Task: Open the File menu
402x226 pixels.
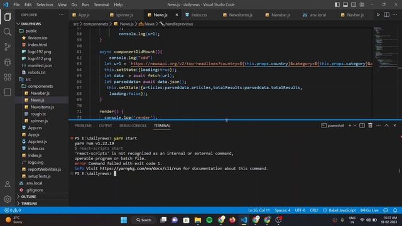Action: [x=16, y=4]
